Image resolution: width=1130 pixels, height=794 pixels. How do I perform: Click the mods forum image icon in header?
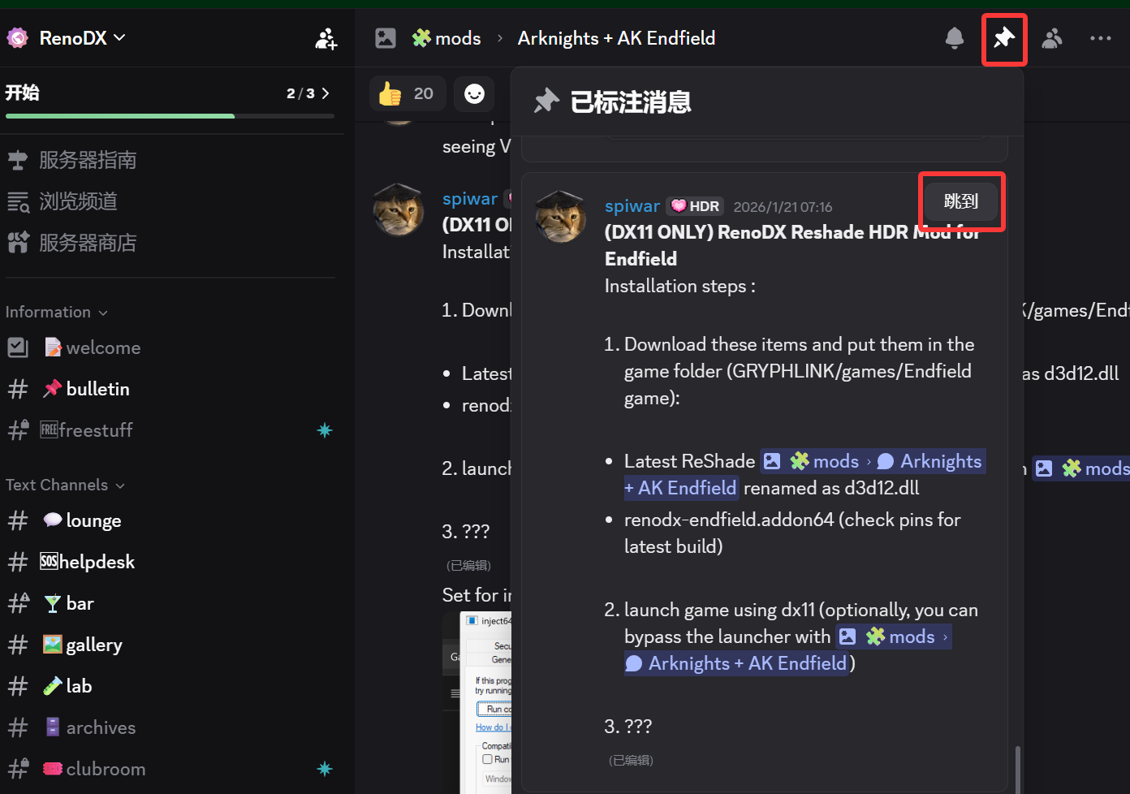point(386,38)
